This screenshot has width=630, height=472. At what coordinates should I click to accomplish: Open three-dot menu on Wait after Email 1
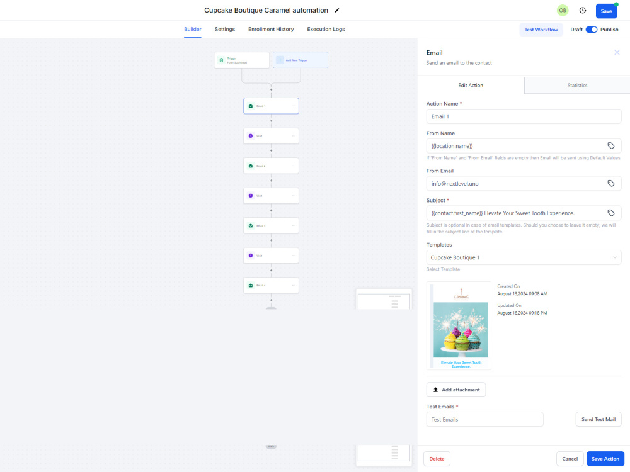(294, 136)
